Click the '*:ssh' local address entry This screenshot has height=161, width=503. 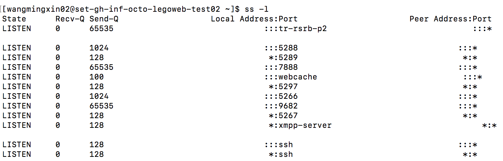pos(281,154)
